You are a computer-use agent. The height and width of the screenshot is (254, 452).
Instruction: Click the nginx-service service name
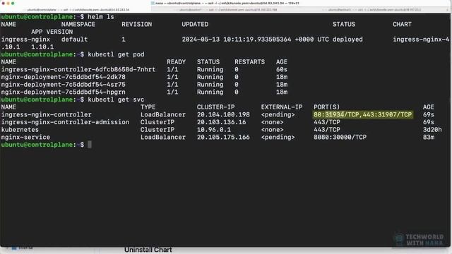click(25, 137)
